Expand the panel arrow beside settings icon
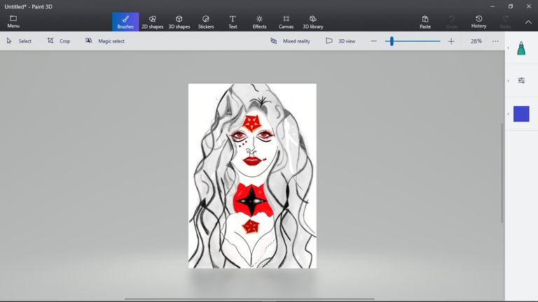Screen dimensions: 538x302 (x=508, y=81)
